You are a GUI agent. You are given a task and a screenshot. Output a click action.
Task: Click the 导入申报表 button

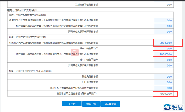[x=110, y=104]
